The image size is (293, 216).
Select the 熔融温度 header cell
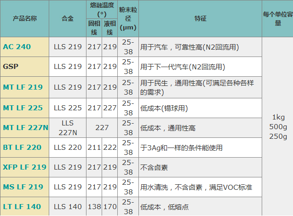click(102, 10)
